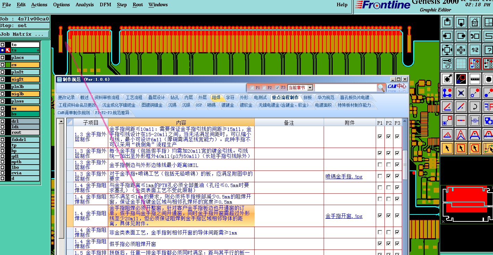Viewport: 493px width, 255px height.
Task: Select the arrow inside red rectangle selection icon
Action: coord(461,148)
